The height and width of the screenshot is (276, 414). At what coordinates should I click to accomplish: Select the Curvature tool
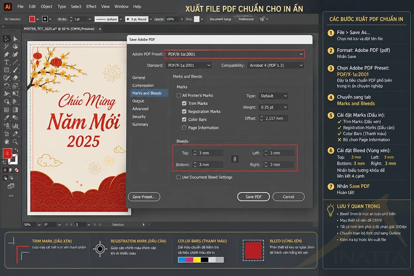pyautogui.click(x=15, y=55)
